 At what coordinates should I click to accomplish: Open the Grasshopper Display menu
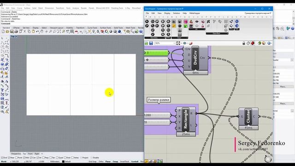tap(167, 13)
